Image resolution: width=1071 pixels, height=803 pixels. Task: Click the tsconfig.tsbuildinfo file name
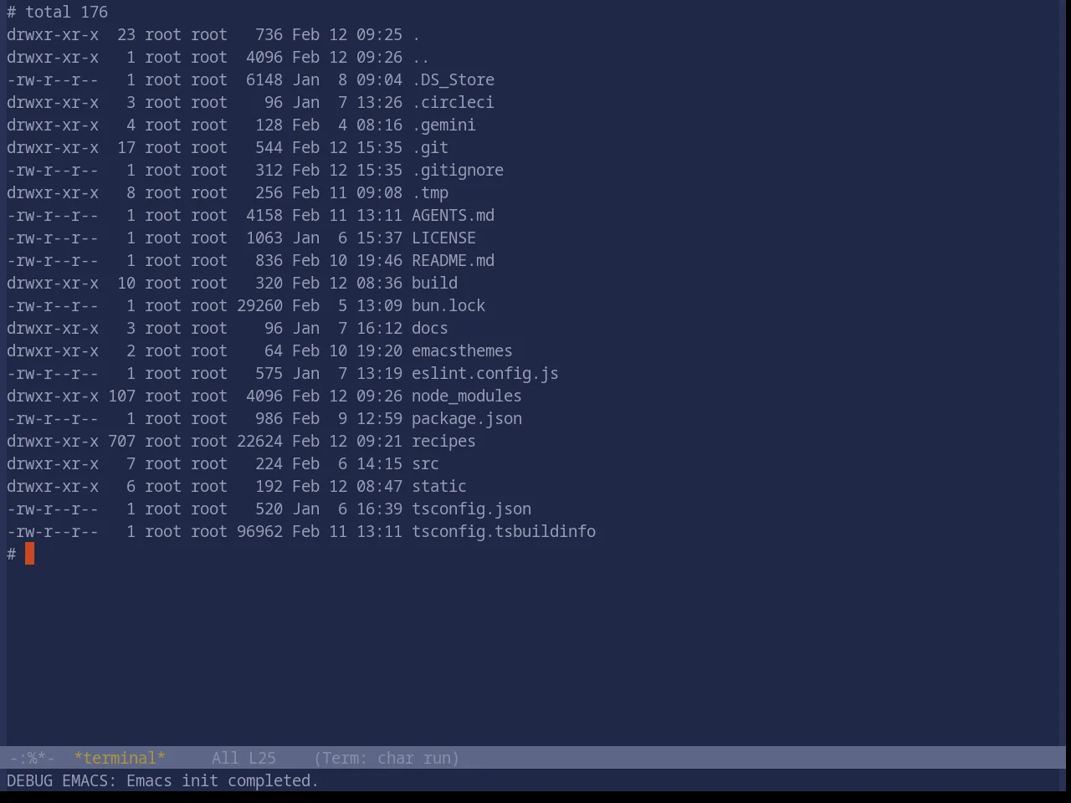coord(504,532)
